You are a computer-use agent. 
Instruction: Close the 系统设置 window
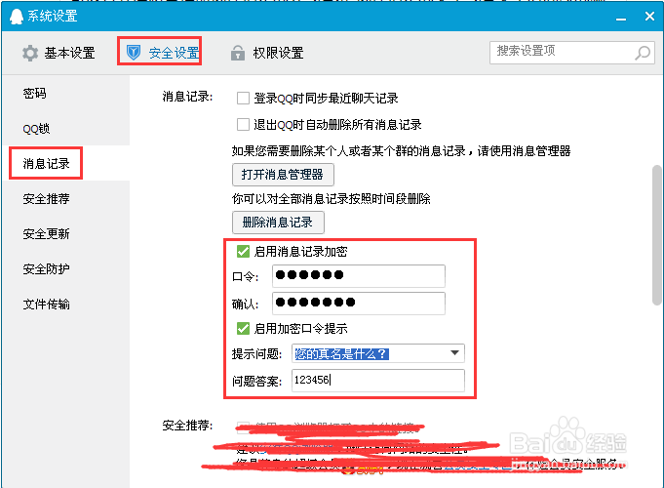[649, 17]
